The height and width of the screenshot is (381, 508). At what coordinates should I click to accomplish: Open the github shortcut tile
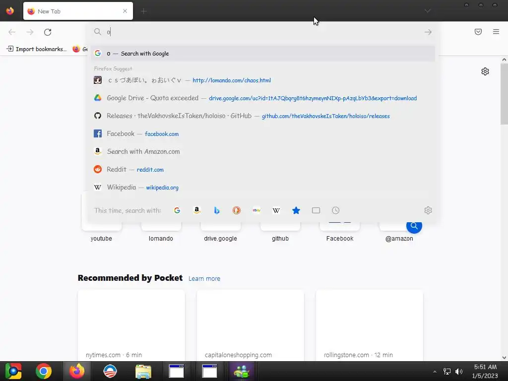click(280, 232)
